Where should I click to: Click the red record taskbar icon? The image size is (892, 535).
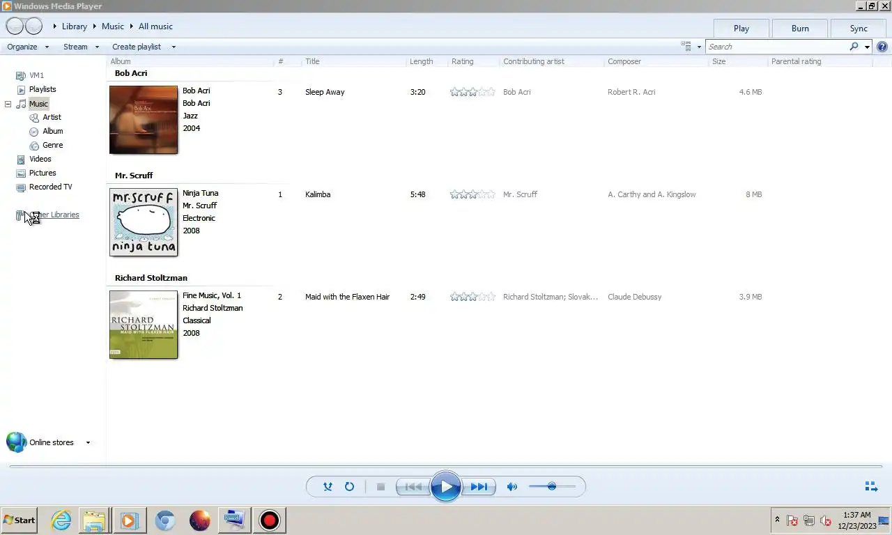(269, 520)
